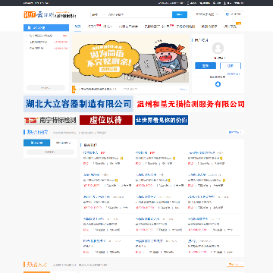This screenshot has width=273, height=273.
Task: Open the blue 让世界看见你的价值 banner
Action: [162, 120]
